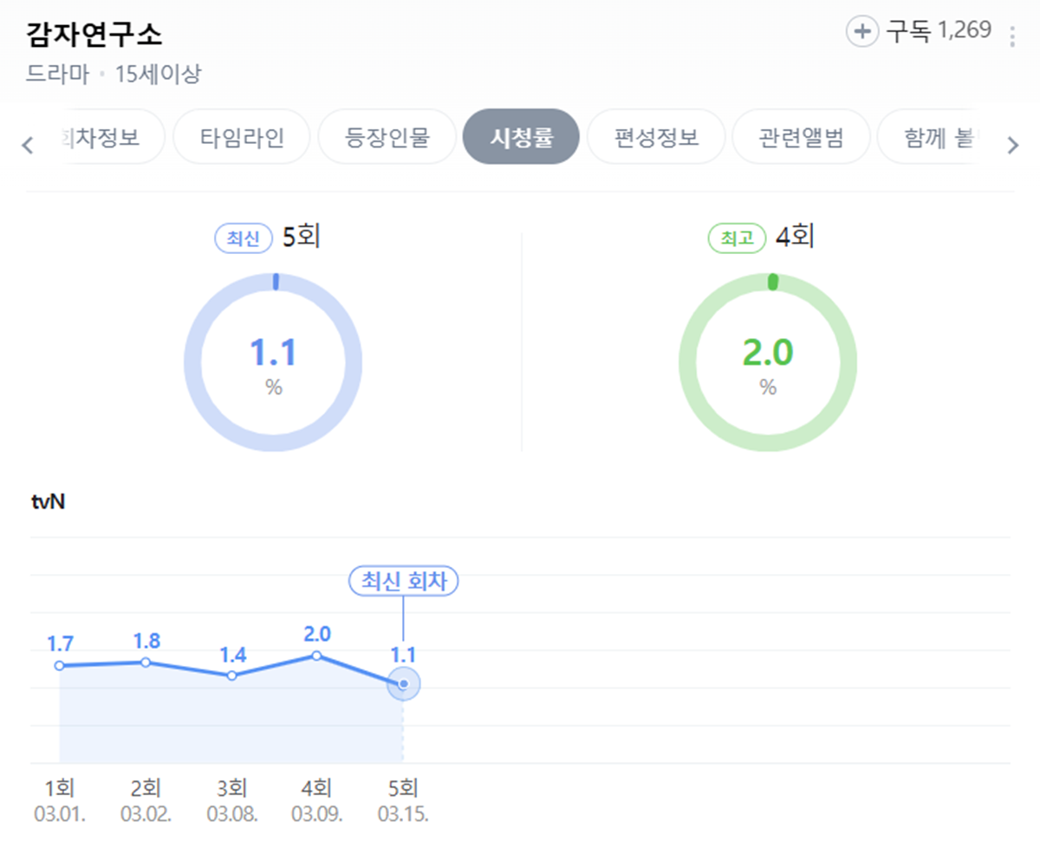
Task: Click the plus subscribe icon
Action: [861, 33]
